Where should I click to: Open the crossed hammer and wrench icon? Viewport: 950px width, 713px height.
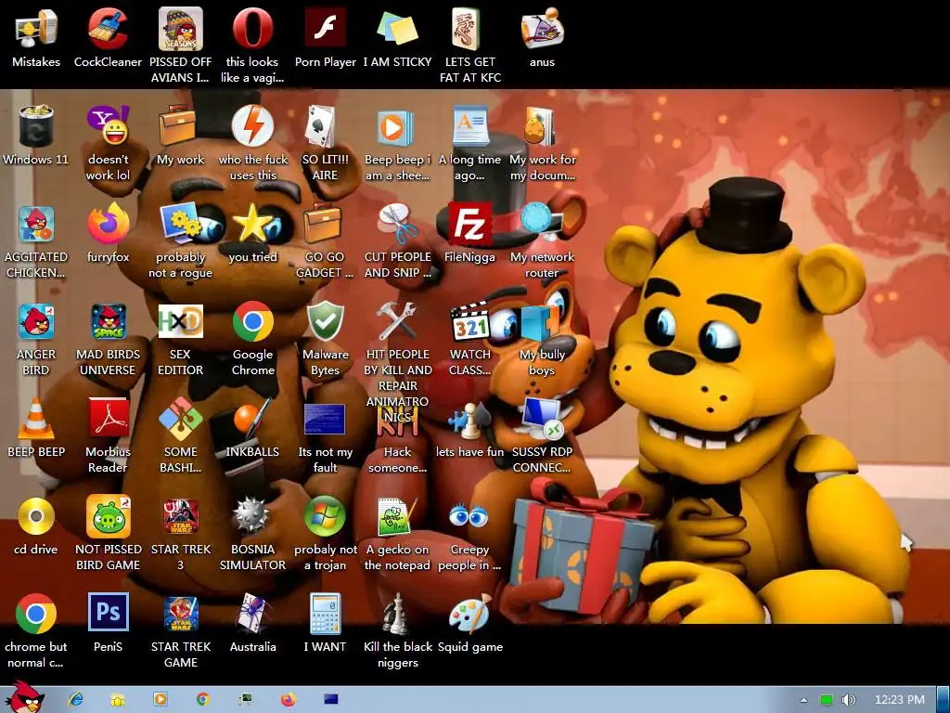click(397, 321)
